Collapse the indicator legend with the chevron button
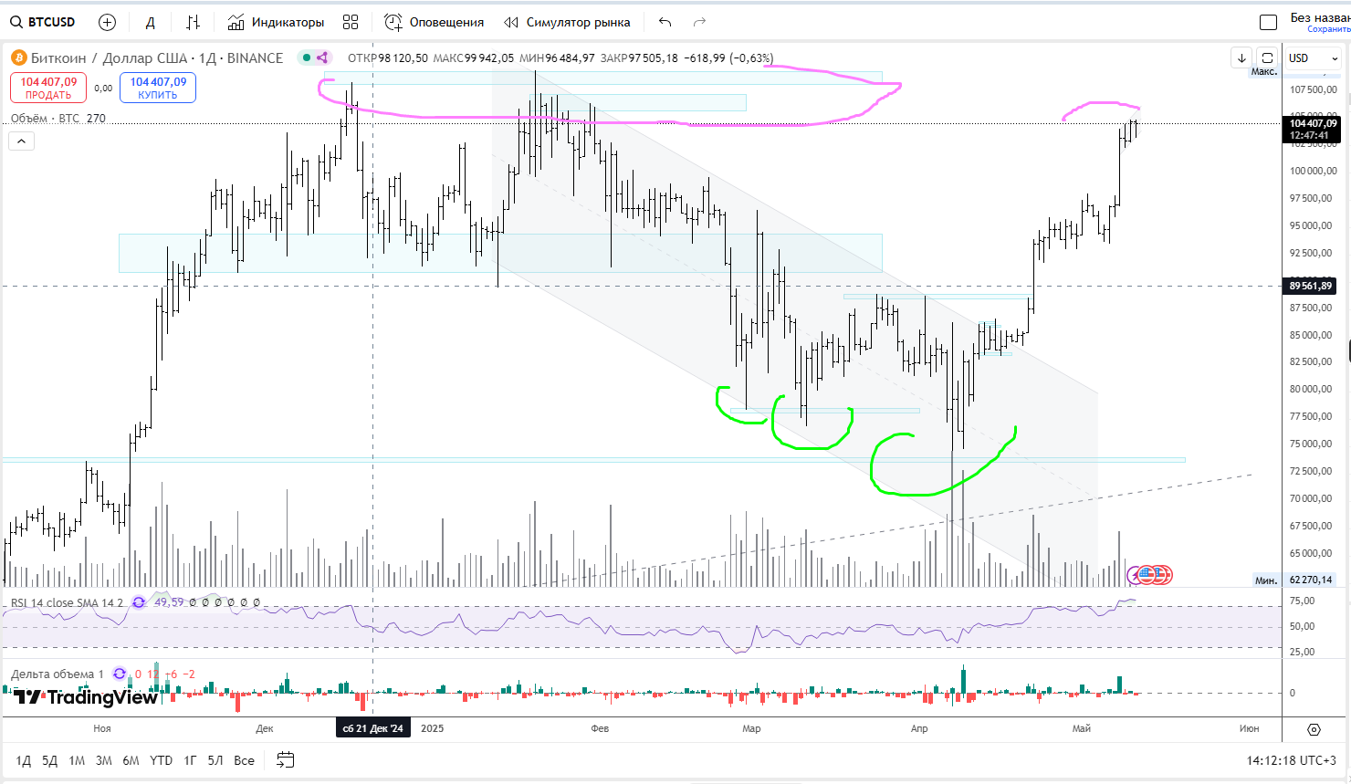Screen dimensions: 1351x784 pyautogui.click(x=21, y=141)
